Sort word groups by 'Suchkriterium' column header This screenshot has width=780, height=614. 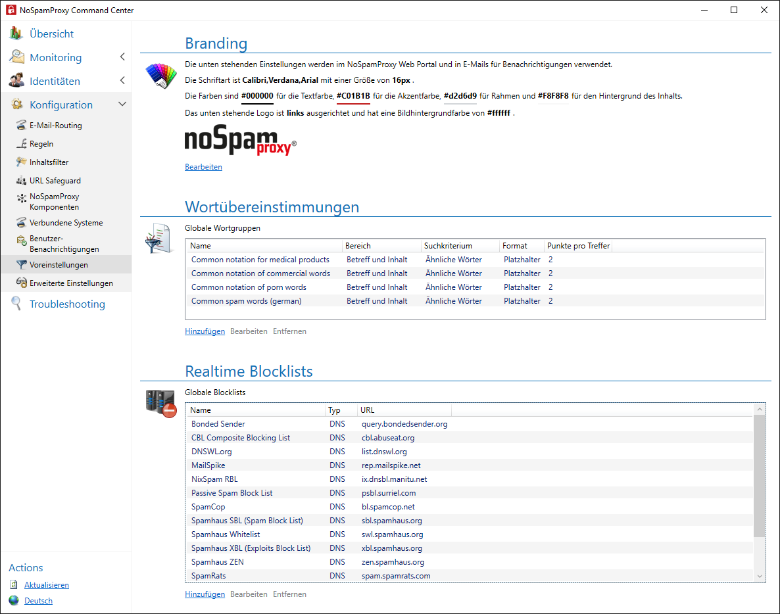460,246
